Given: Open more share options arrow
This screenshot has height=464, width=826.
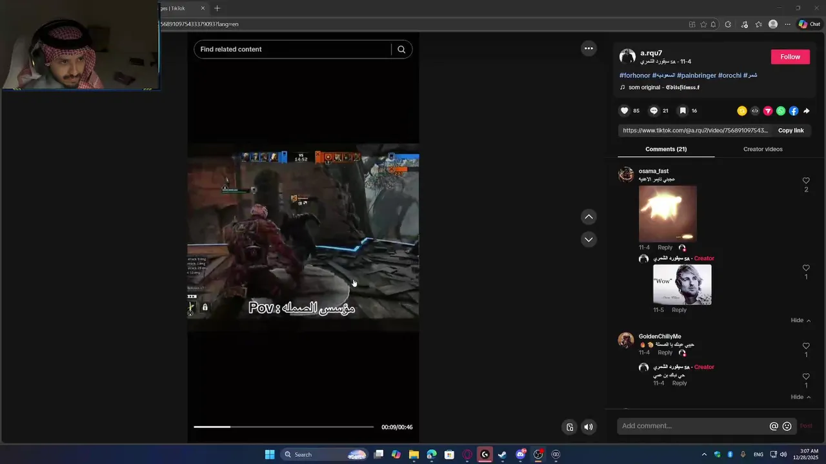Looking at the screenshot, I should pos(807,111).
